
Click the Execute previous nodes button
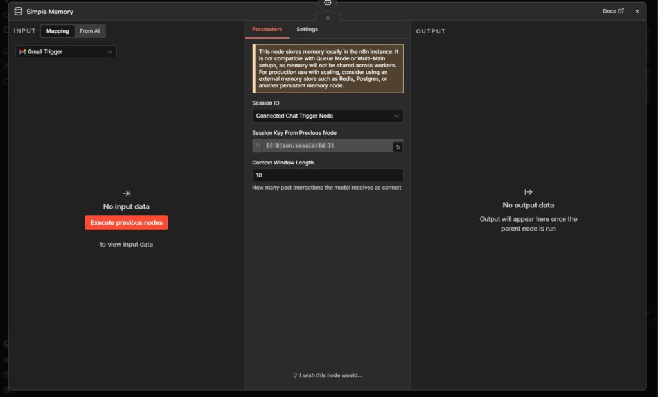point(127,222)
